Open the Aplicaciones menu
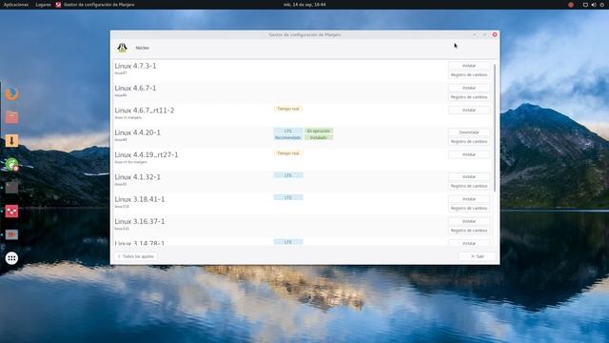609x343 pixels. 16,5
